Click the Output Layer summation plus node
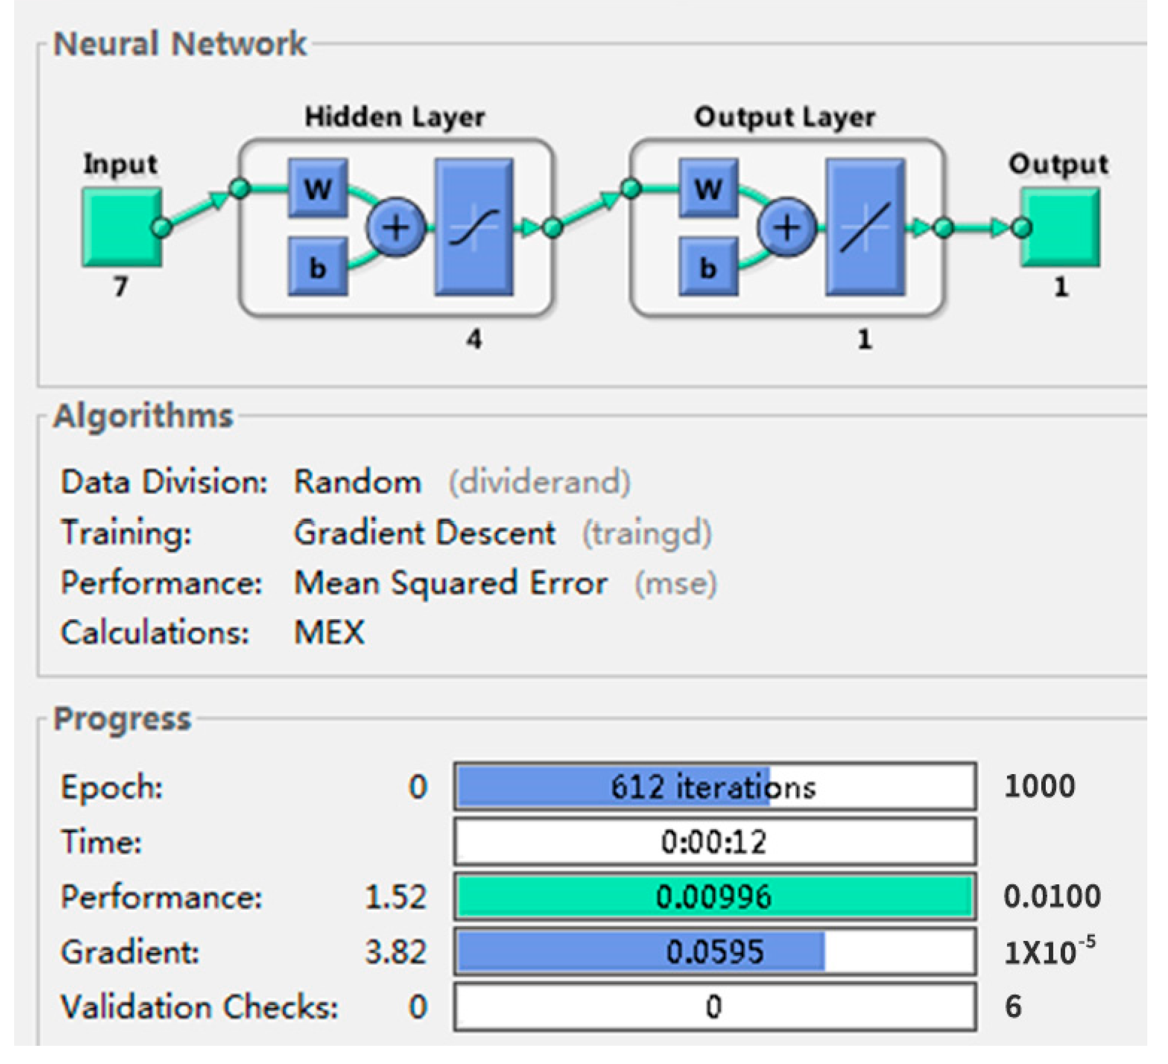The image size is (1168, 1064). coord(787,227)
